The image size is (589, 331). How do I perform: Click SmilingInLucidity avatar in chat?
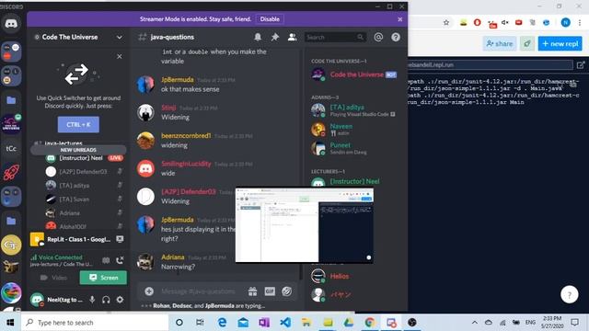coord(145,168)
